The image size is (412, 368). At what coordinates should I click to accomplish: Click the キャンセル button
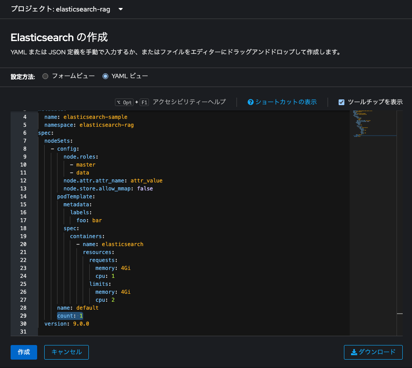tap(66, 352)
